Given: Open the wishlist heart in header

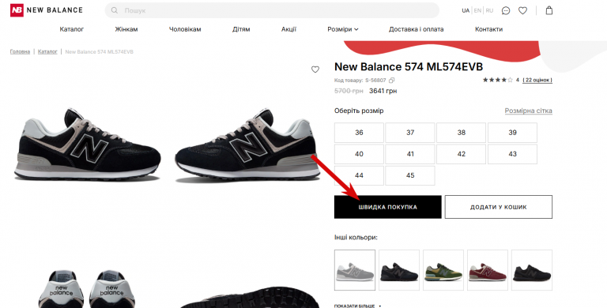Looking at the screenshot, I should [522, 10].
